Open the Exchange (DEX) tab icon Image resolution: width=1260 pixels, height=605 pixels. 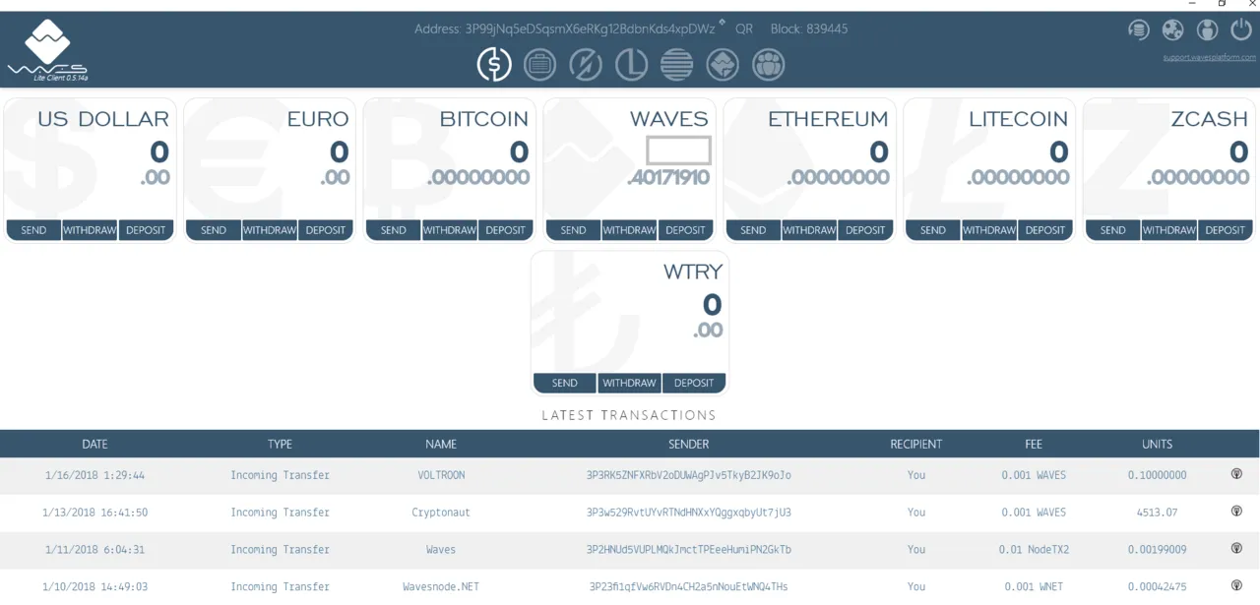586,65
